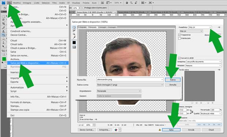Choose Salva con nome menu item
The height and width of the screenshot is (137, 227).
[38, 55]
